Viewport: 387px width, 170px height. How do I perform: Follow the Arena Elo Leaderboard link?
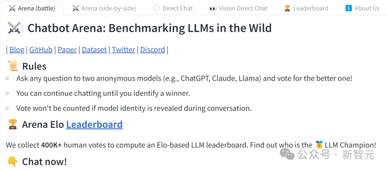[x=94, y=125]
